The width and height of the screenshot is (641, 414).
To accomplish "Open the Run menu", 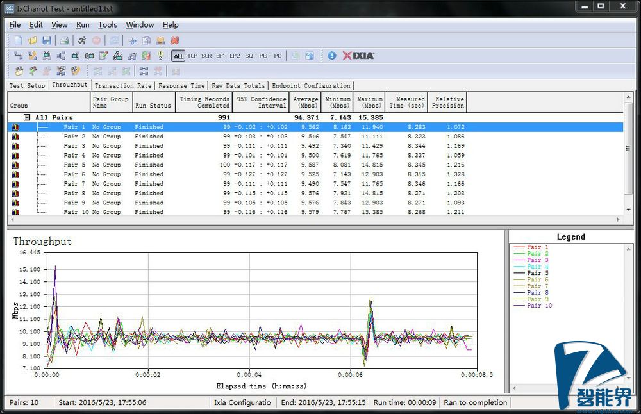I will pyautogui.click(x=83, y=25).
